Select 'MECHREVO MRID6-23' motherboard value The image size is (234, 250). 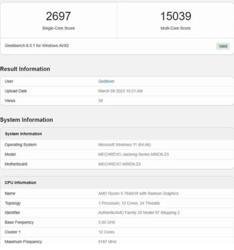[x=119, y=164]
